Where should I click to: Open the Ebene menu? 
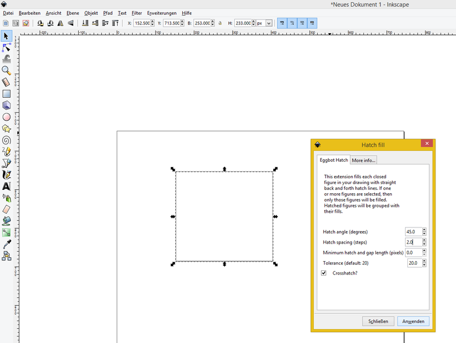(x=73, y=13)
